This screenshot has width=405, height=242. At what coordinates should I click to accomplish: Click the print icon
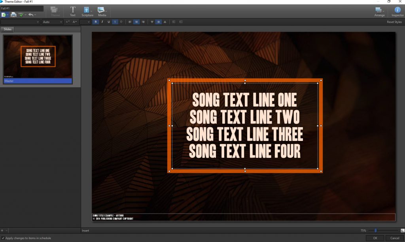[14, 15]
